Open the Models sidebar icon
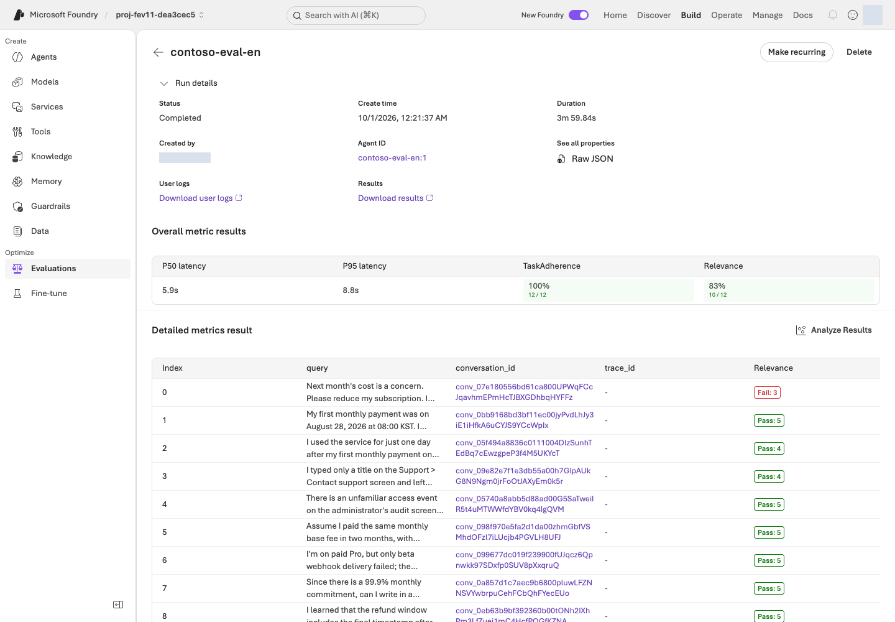895x622 pixels. tap(17, 82)
